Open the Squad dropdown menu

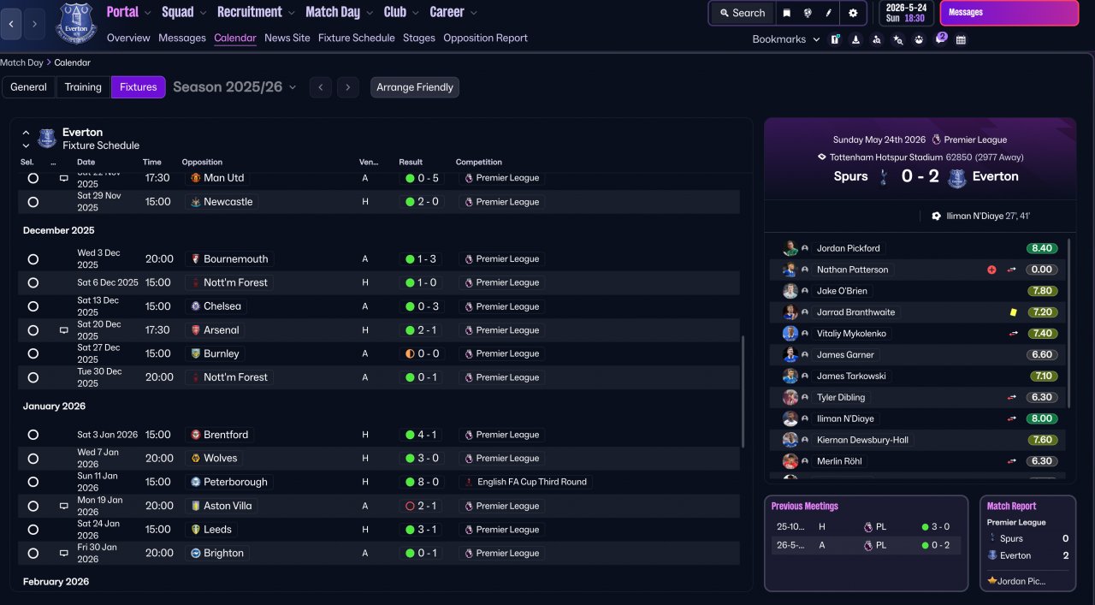point(184,12)
